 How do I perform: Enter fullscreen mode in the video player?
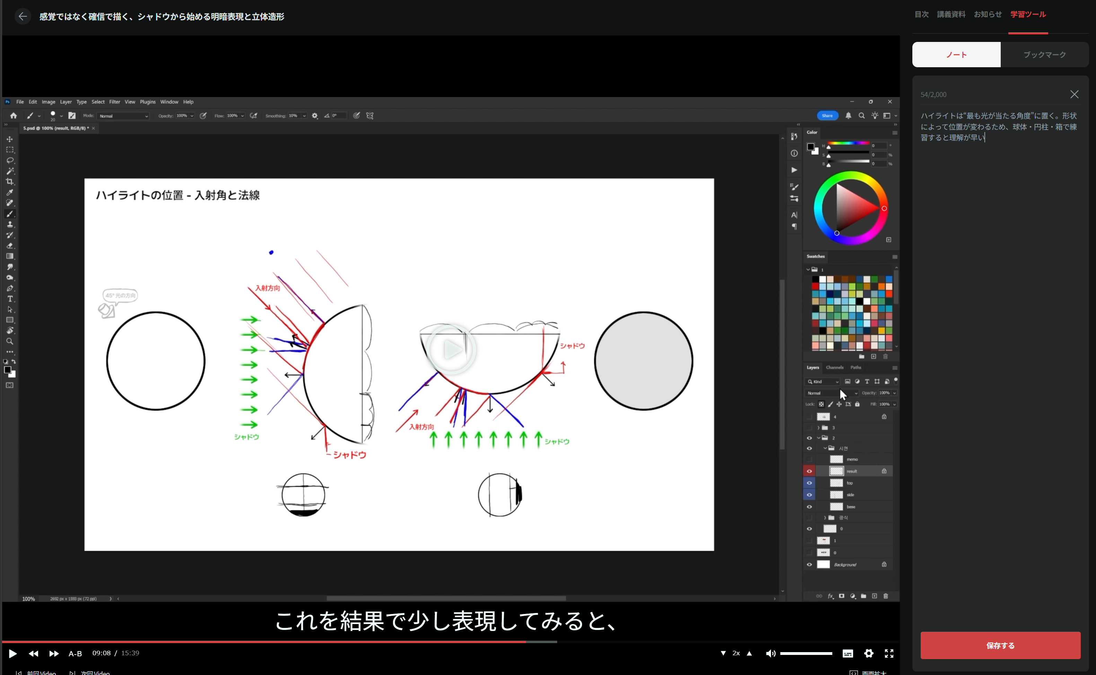point(889,654)
